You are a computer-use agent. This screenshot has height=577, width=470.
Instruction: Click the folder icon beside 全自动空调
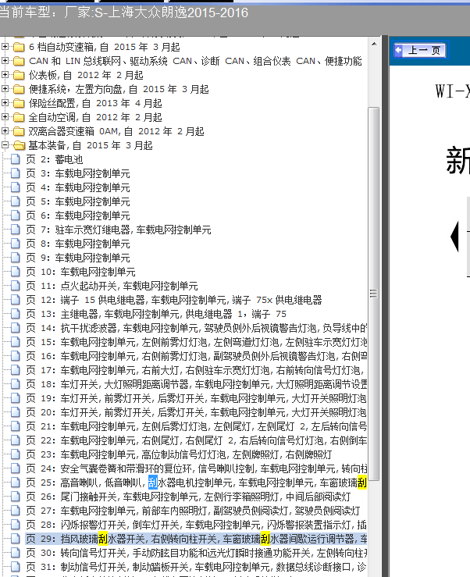(x=19, y=117)
